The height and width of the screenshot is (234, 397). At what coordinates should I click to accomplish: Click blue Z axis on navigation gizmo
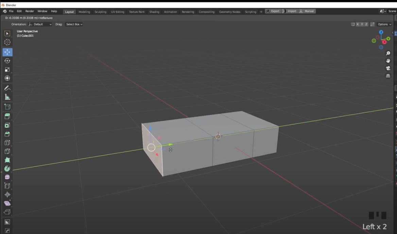[x=381, y=32]
